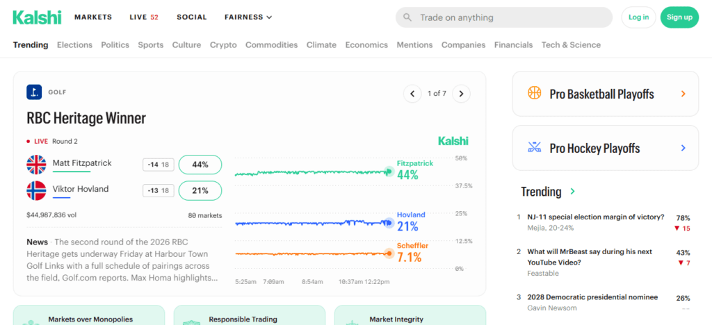Select the Economics category tab
712x325 pixels.
[366, 45]
